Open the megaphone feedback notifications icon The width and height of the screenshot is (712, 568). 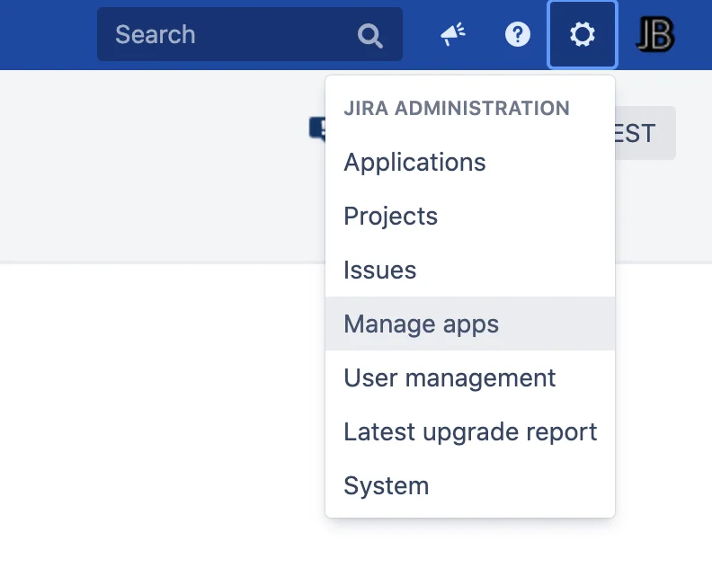453,34
